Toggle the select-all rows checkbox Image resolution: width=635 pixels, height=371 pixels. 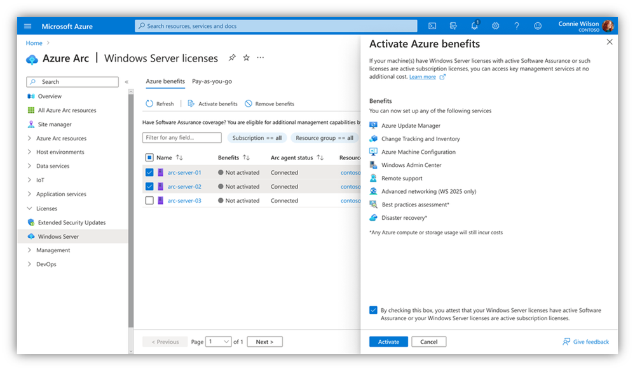click(149, 158)
